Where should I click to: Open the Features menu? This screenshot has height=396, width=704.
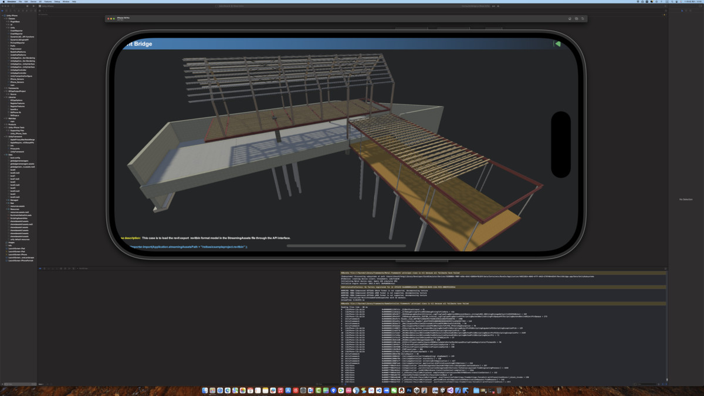point(48,1)
